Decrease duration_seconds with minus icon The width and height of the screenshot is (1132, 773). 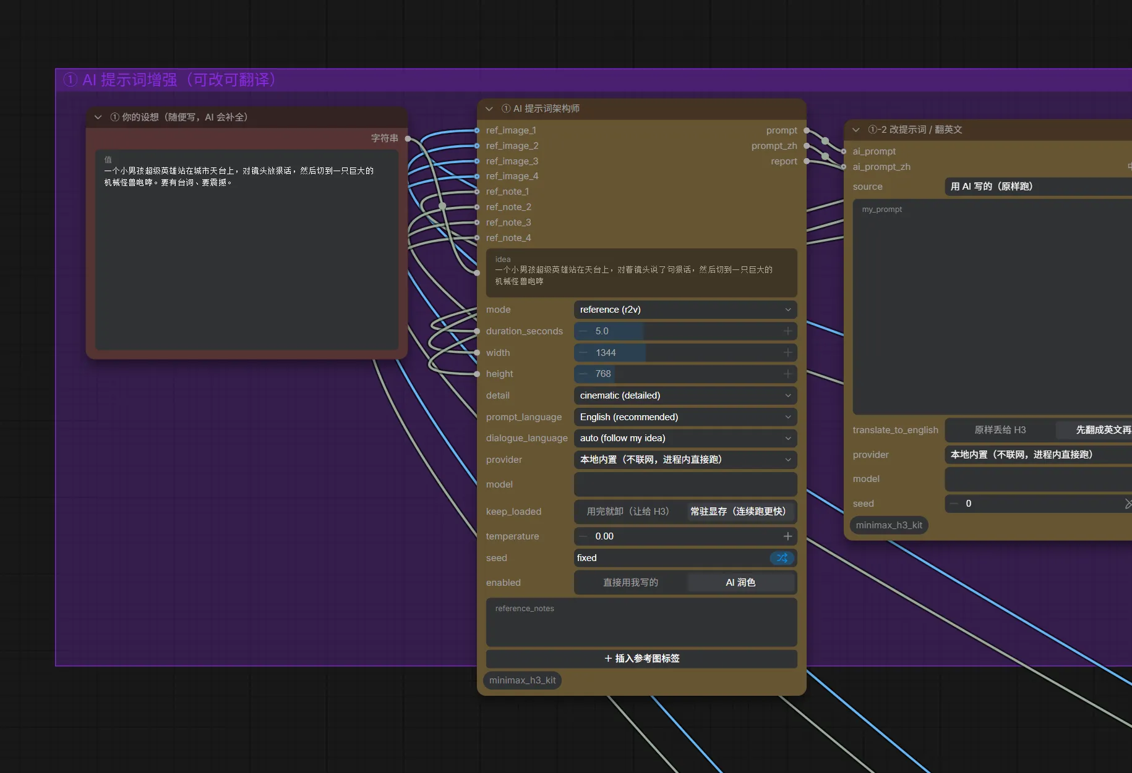tap(583, 331)
